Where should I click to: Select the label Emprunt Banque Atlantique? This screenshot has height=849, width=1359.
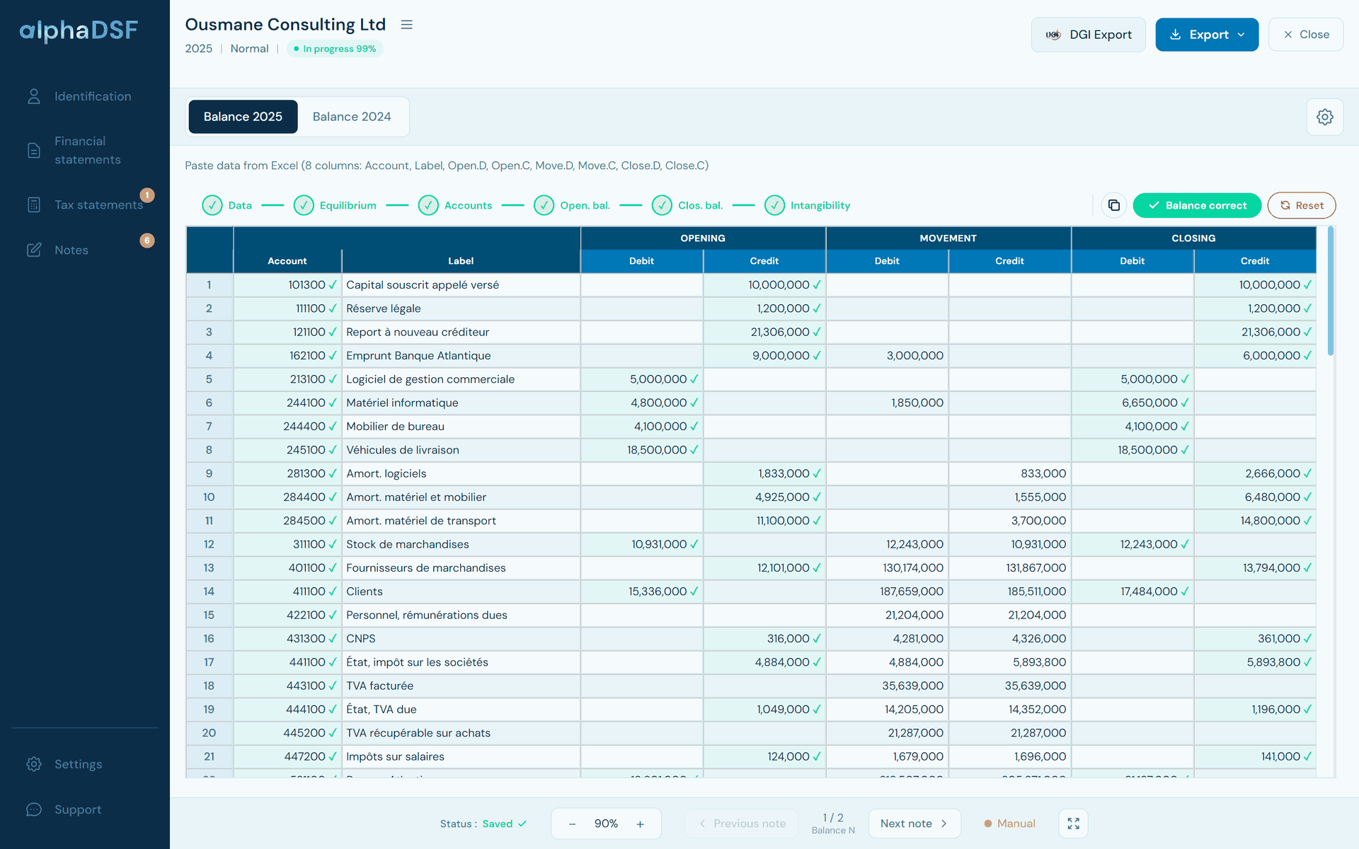(x=418, y=356)
